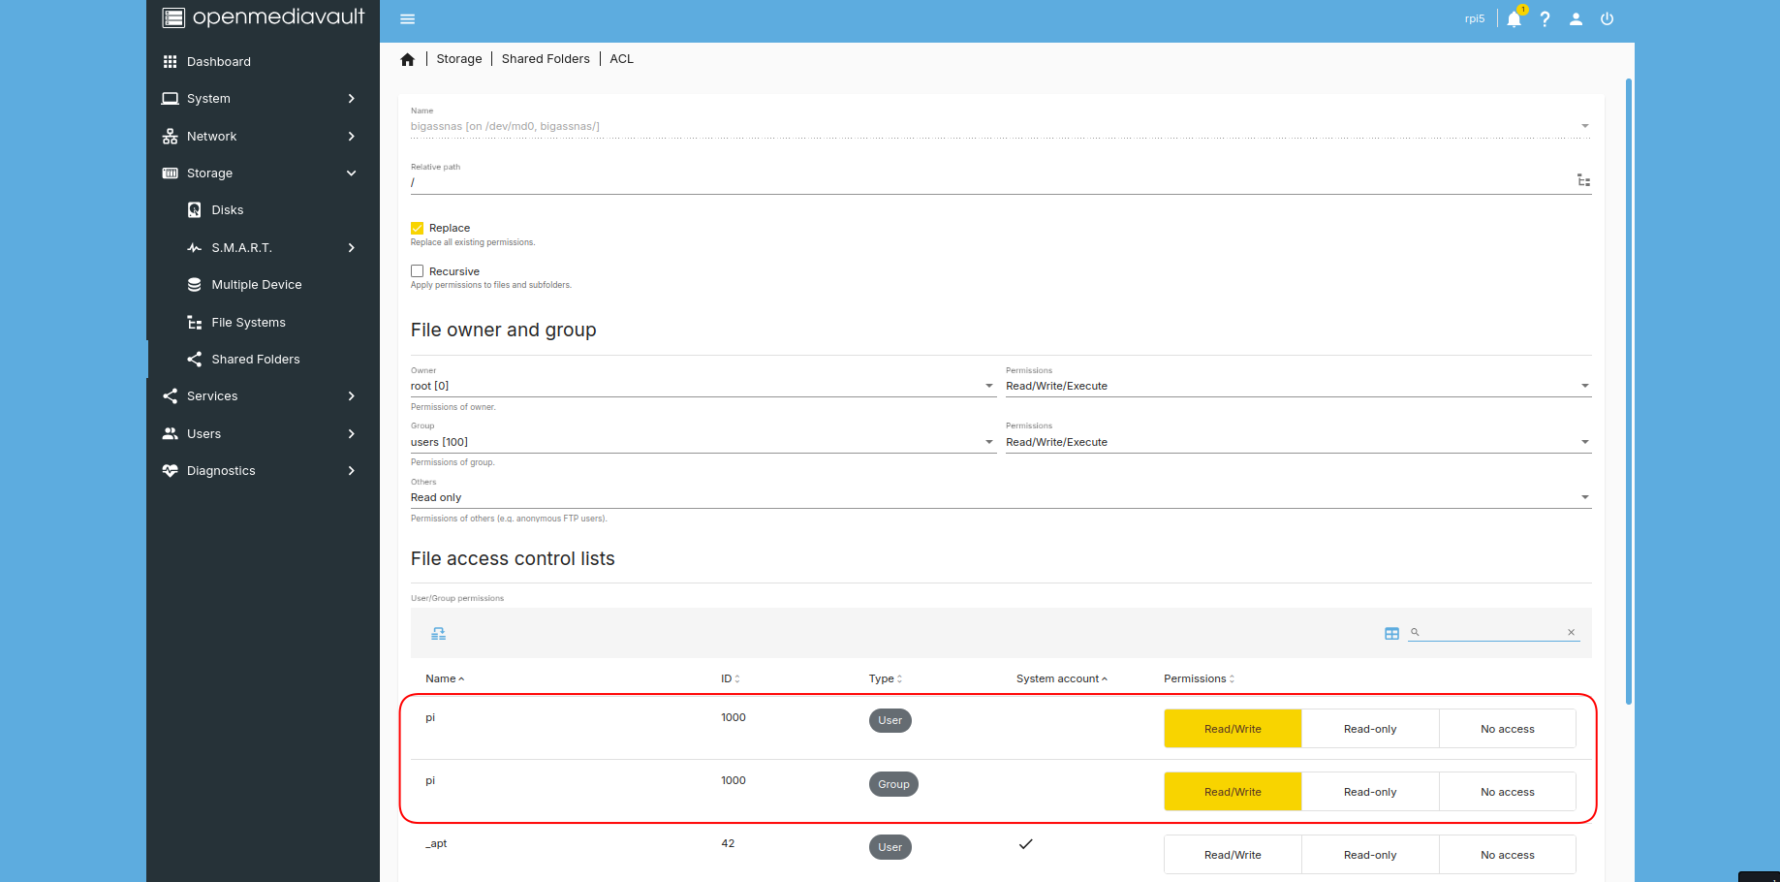Click the Network icon in sidebar
This screenshot has height=882, width=1780.
171,137
